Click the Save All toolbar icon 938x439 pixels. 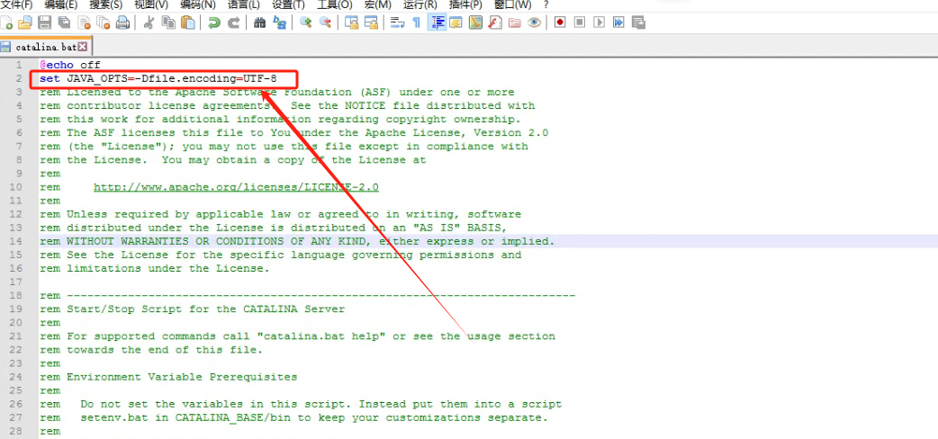(64, 22)
